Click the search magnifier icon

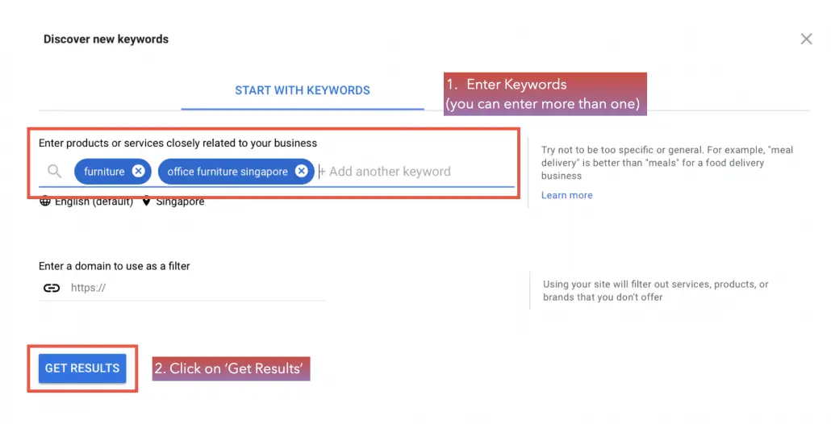click(x=54, y=171)
